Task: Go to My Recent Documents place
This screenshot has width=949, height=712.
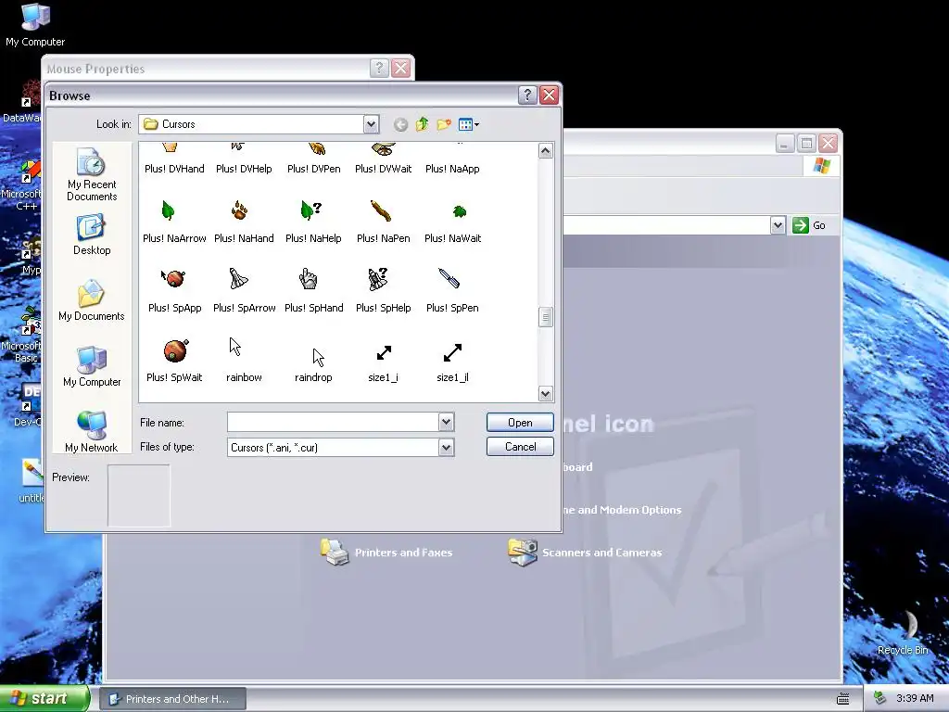Action: (92, 174)
